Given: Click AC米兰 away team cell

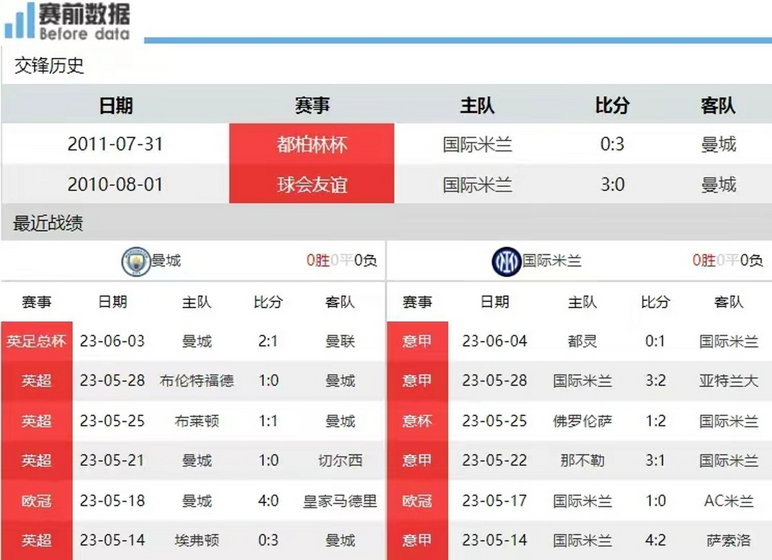Looking at the screenshot, I should point(729,500).
